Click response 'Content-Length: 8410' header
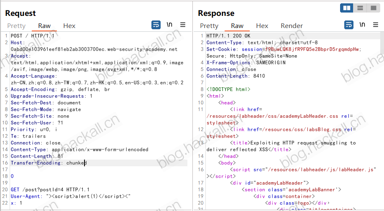This screenshot has width=384, height=211. tap(236, 76)
